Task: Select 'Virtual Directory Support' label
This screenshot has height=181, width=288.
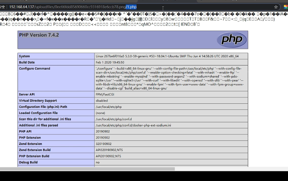Action: (38, 101)
